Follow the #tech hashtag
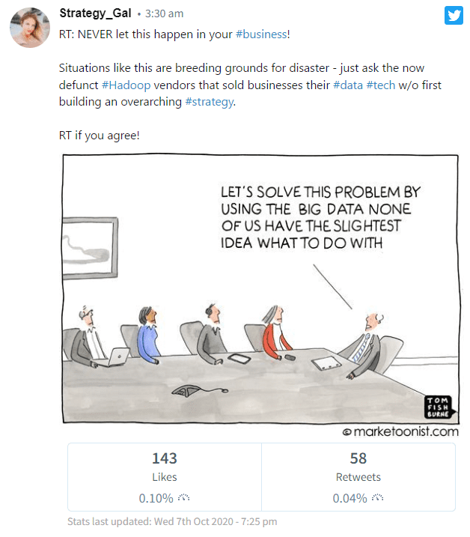470x537 pixels. click(381, 85)
